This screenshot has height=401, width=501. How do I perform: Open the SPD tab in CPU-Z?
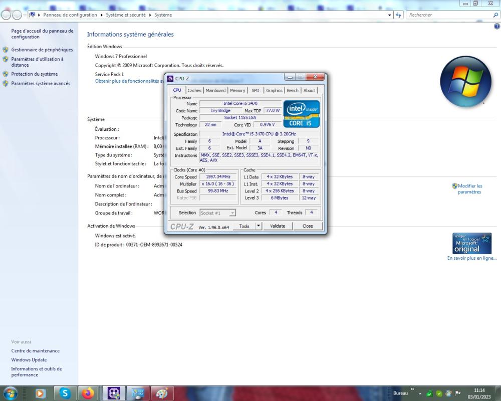256,90
